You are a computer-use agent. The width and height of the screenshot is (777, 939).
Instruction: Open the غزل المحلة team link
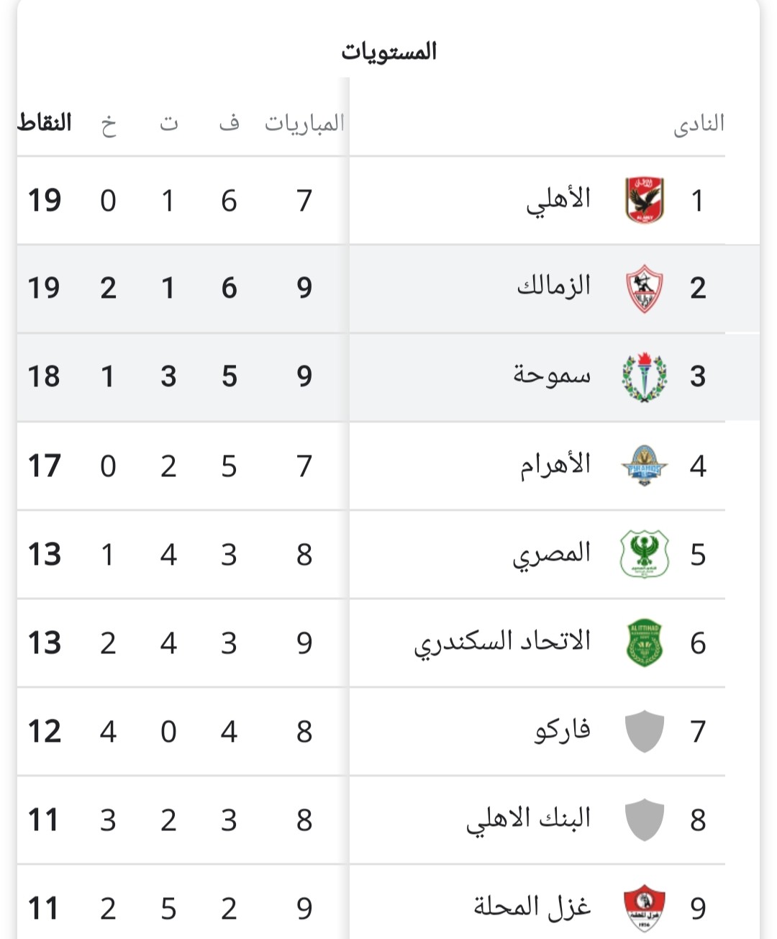[x=532, y=907]
